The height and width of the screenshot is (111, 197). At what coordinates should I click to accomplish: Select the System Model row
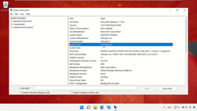point(121,41)
